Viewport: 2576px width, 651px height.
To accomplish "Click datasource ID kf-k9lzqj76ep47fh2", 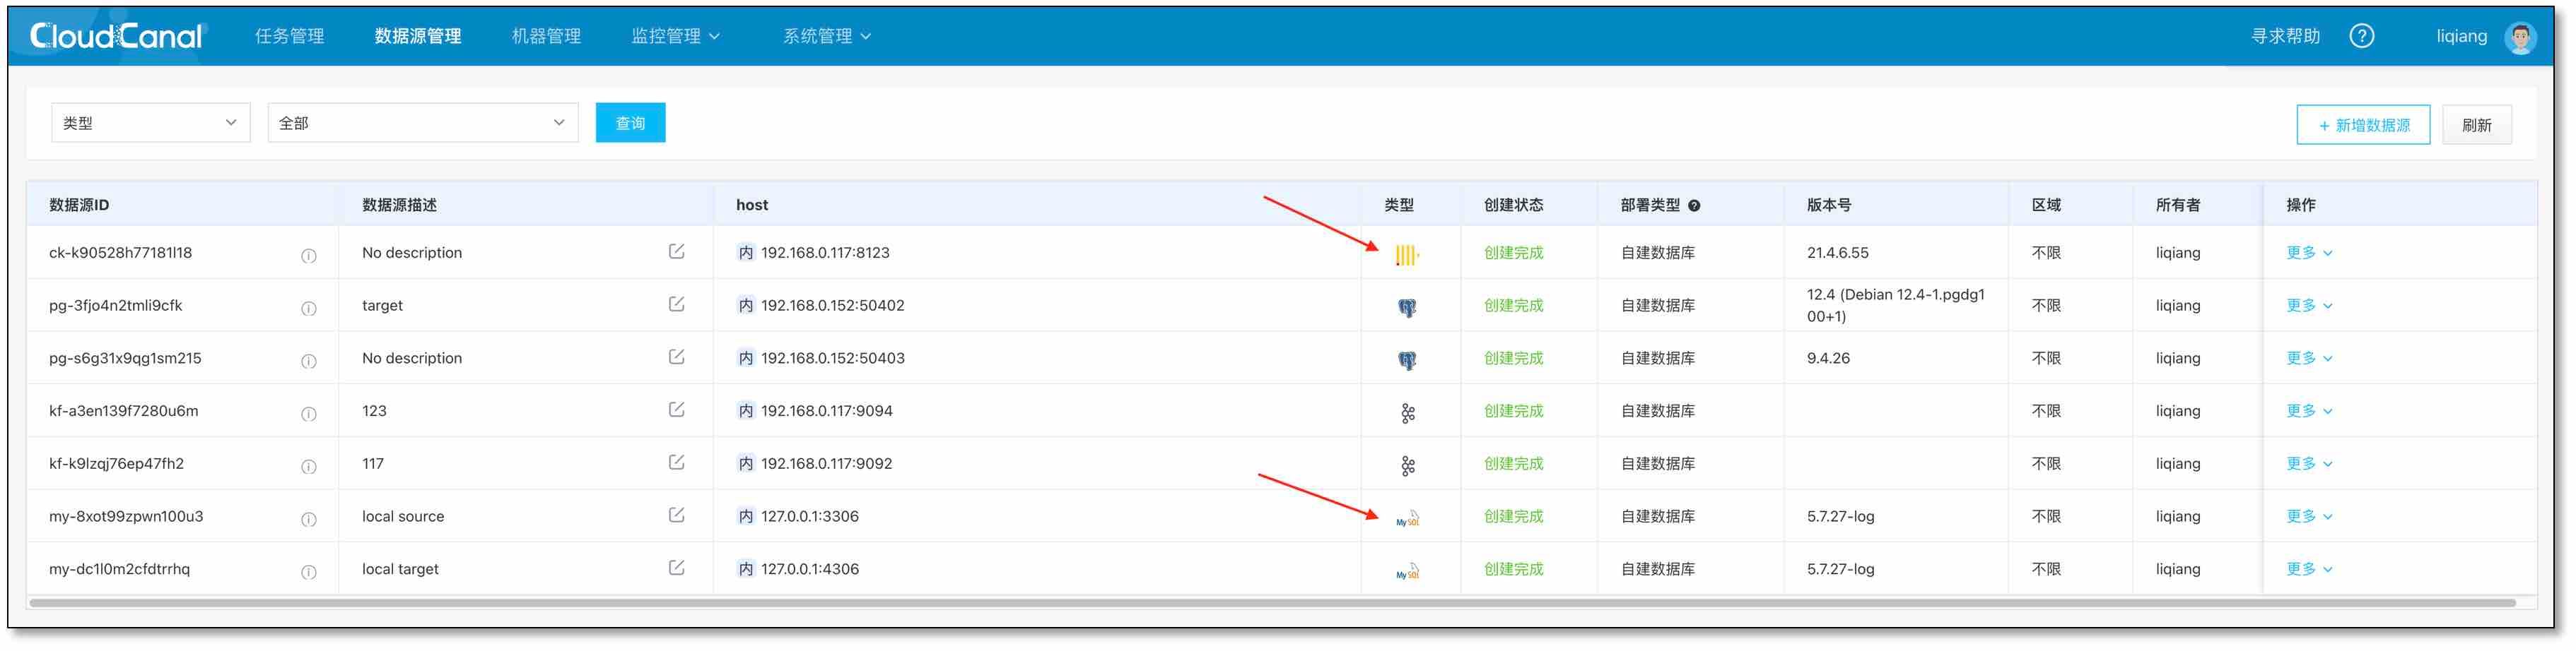I will click(116, 463).
